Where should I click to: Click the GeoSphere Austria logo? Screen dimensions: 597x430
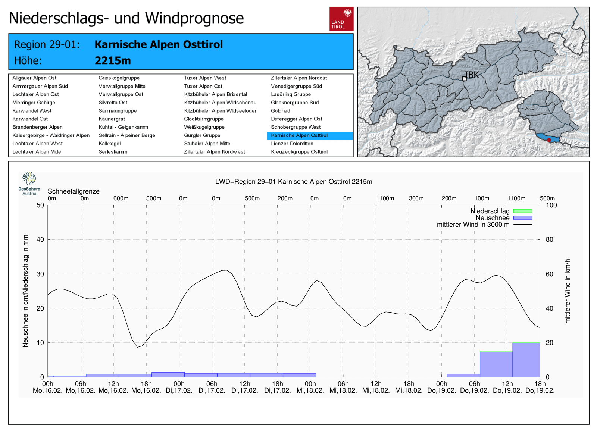pyautogui.click(x=29, y=183)
